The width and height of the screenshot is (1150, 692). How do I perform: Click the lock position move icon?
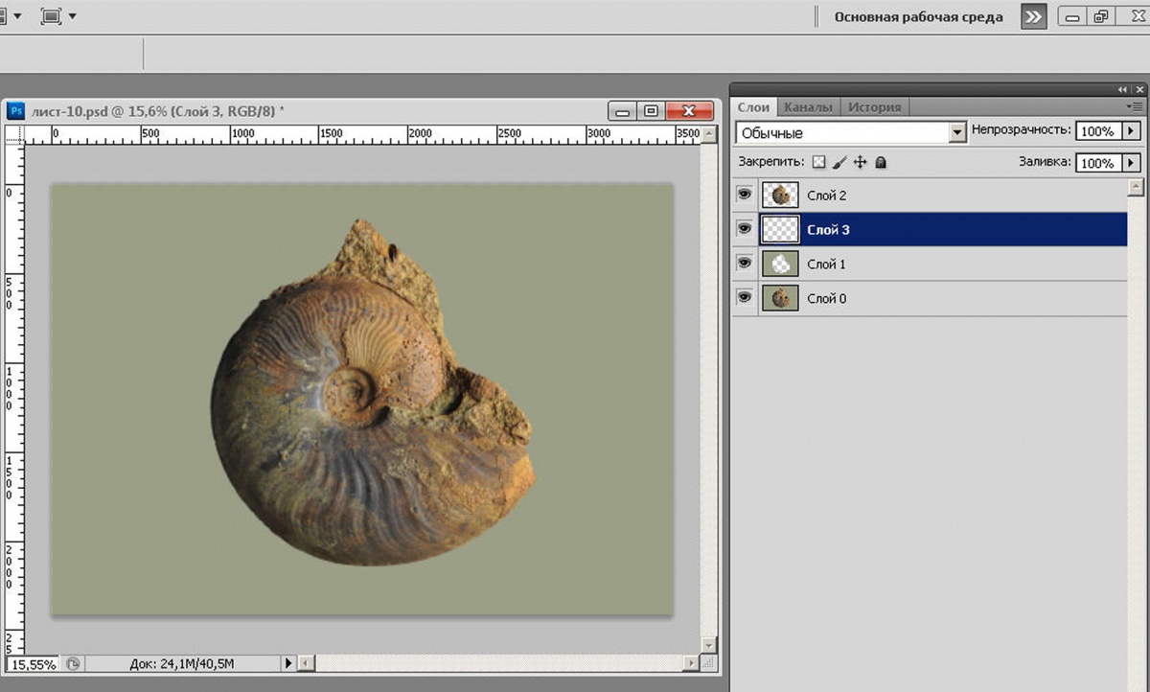coord(860,163)
